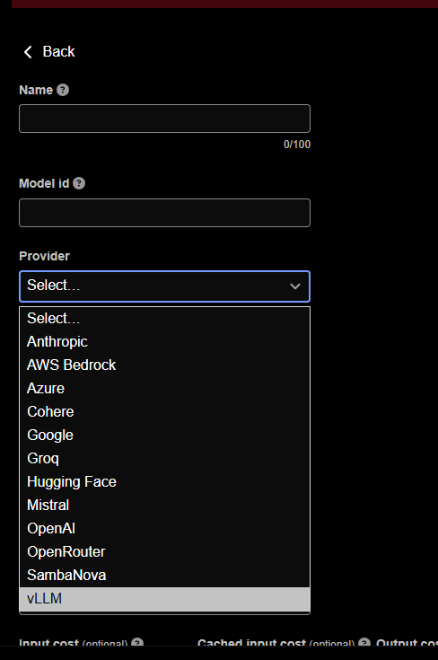The height and width of the screenshot is (660, 438).
Task: Click the Provider dropdown chevron arrow
Action: pos(295,286)
